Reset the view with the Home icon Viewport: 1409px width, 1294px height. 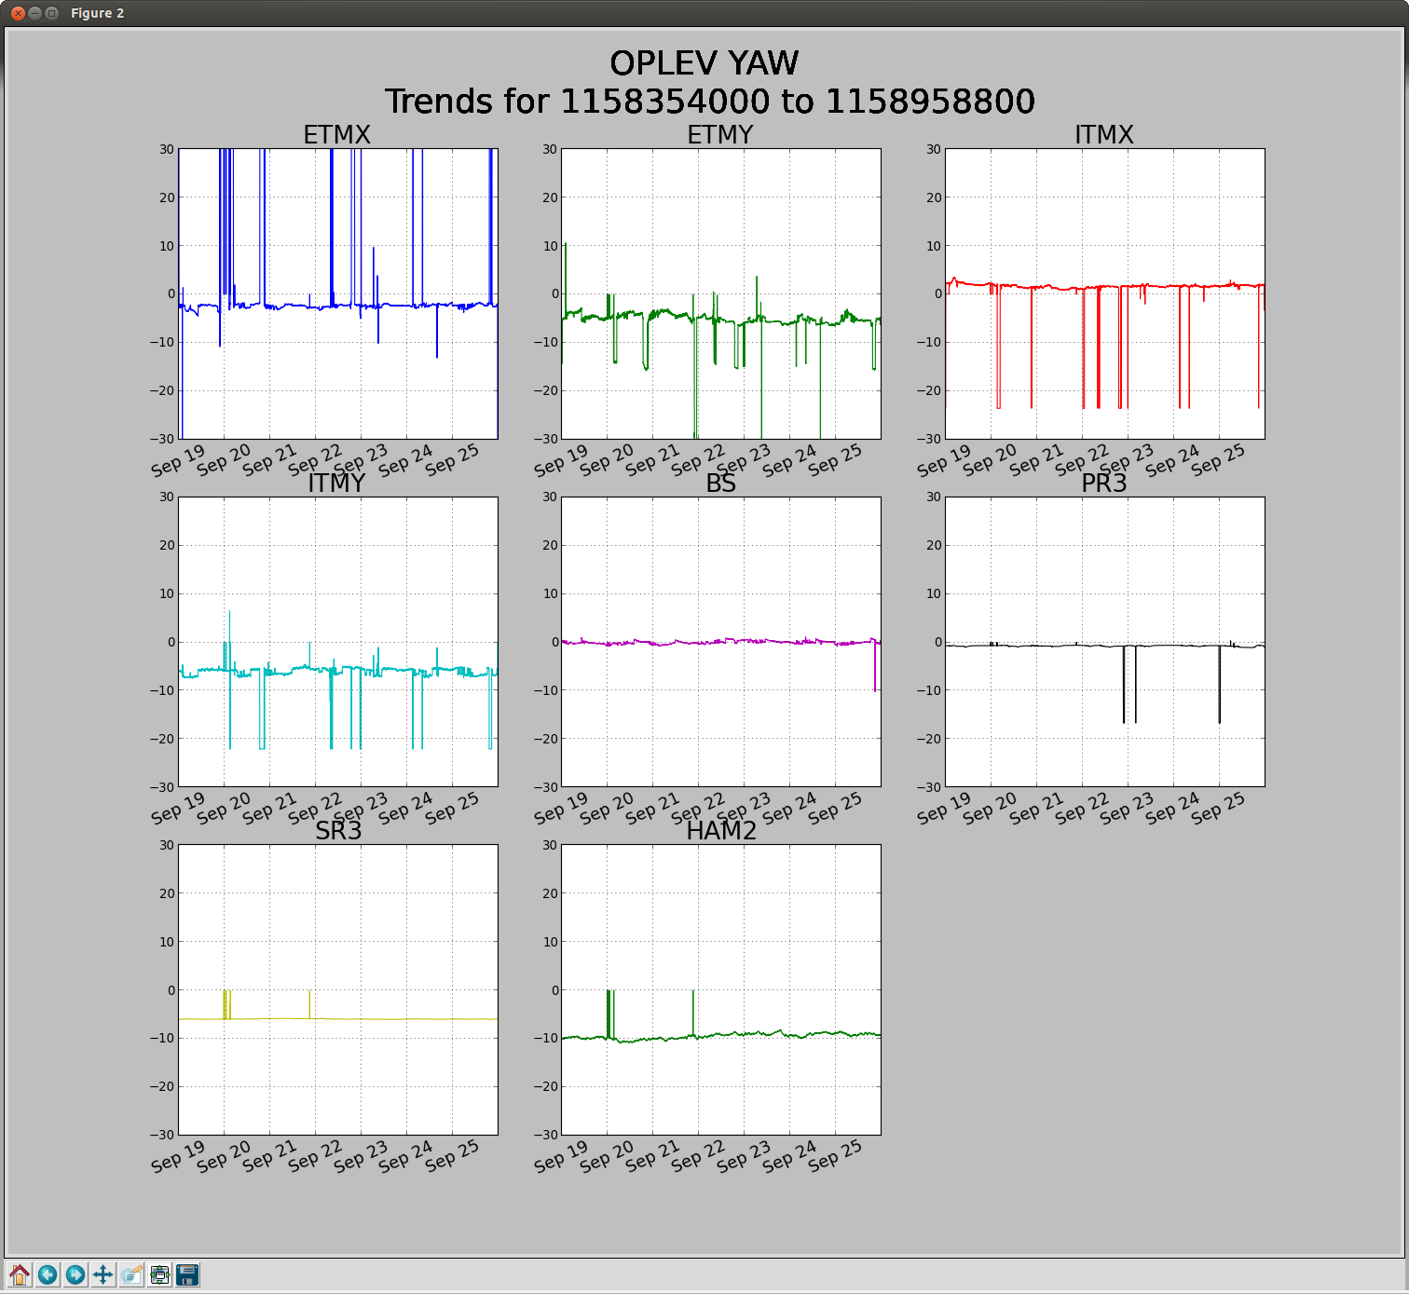pos(20,1274)
